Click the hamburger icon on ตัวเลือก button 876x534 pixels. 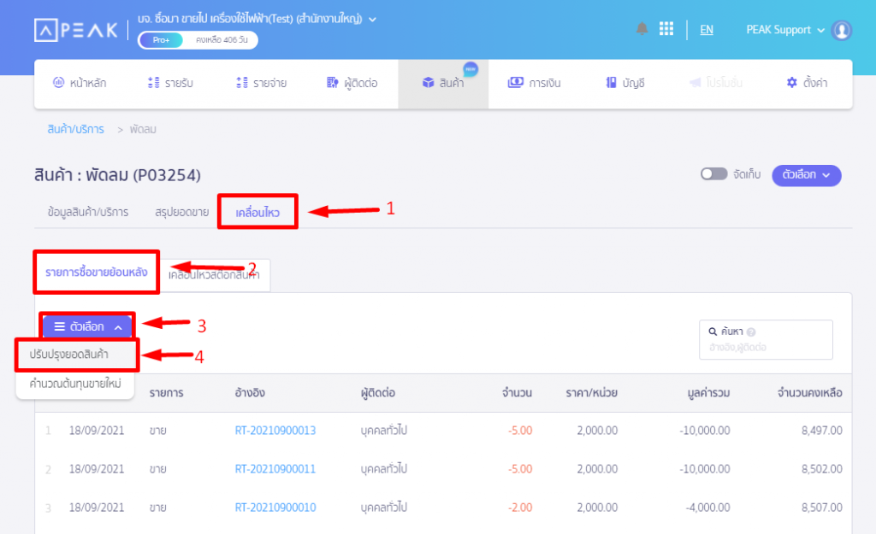[59, 326]
